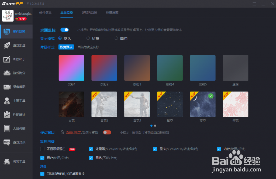Select the 云顶工具 sidebar icon
Image resolution: width=276 pixels, height=179 pixels.
[16, 162]
